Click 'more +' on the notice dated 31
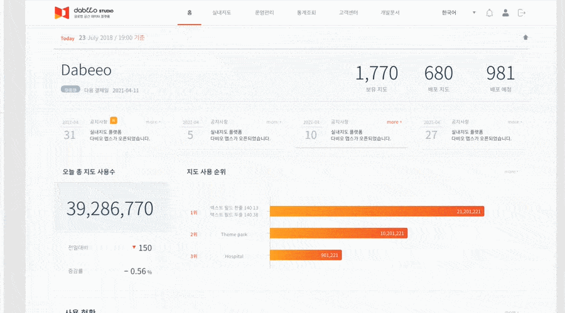The height and width of the screenshot is (313, 565). (153, 122)
